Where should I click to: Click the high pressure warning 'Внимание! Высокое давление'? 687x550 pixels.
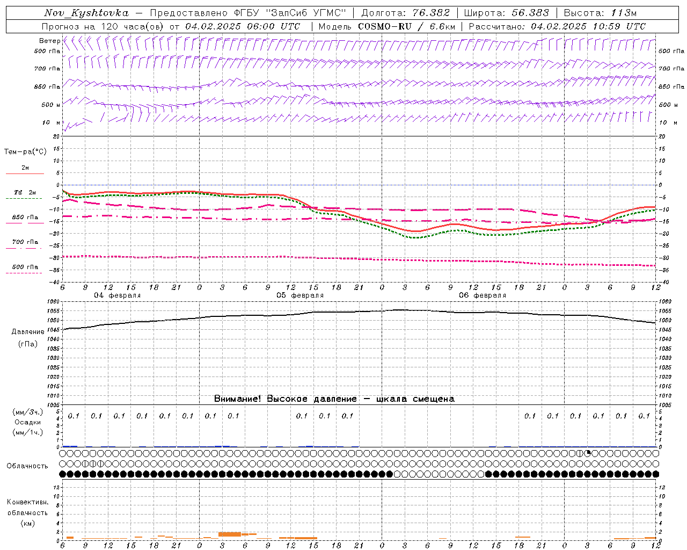pos(285,399)
